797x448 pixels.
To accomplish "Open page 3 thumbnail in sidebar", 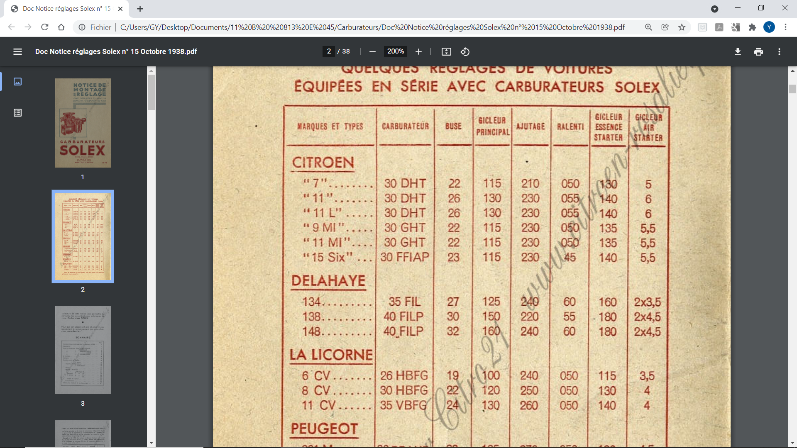I will 83,350.
